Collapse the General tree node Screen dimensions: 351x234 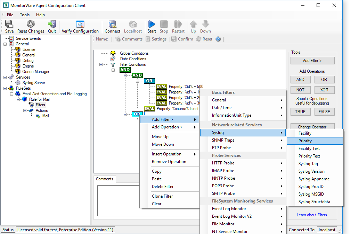[x=5, y=44]
